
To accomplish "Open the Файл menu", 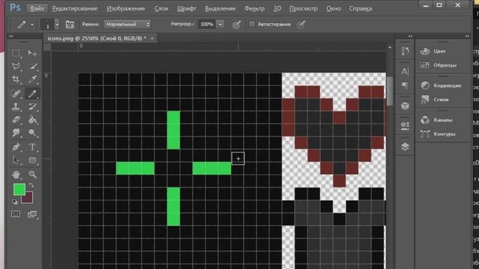I will coord(37,8).
